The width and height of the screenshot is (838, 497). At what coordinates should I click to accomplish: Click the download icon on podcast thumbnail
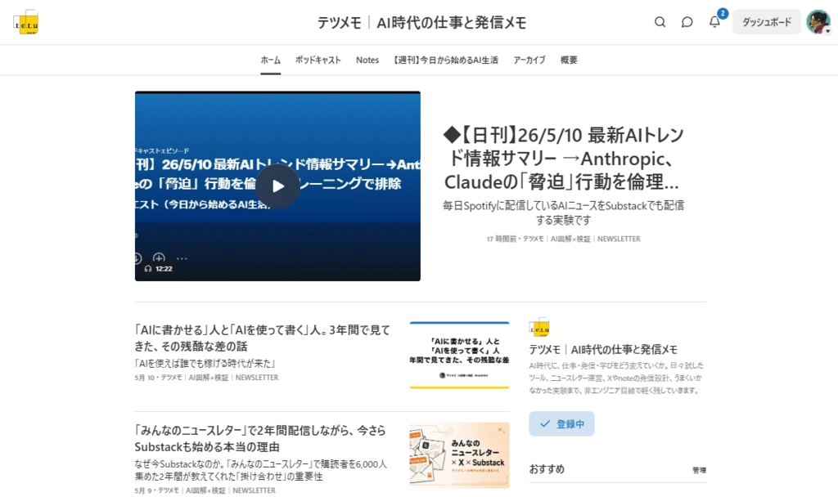(x=137, y=257)
